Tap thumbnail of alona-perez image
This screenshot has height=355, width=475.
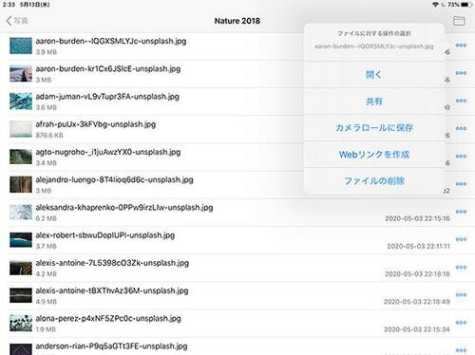21,323
